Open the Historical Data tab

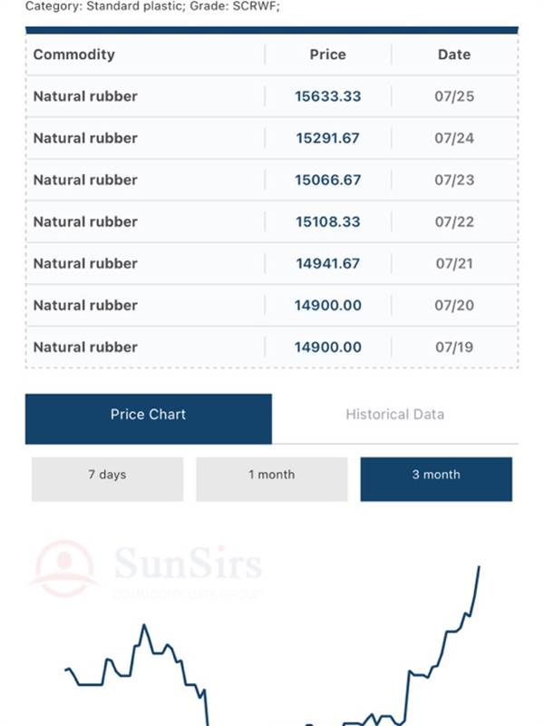(395, 415)
